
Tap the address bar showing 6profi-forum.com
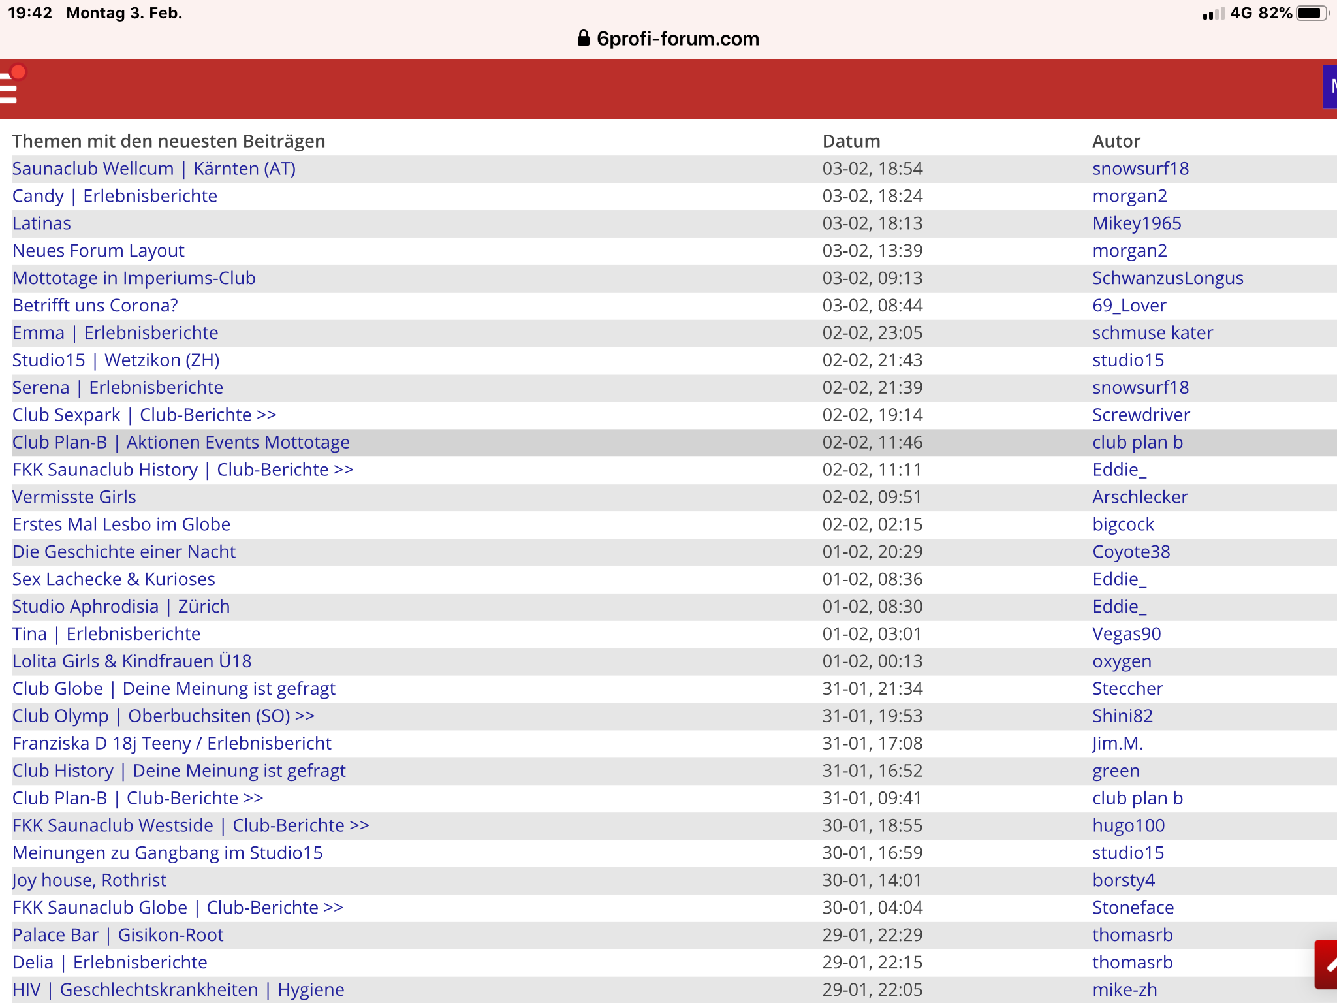pyautogui.click(x=677, y=39)
